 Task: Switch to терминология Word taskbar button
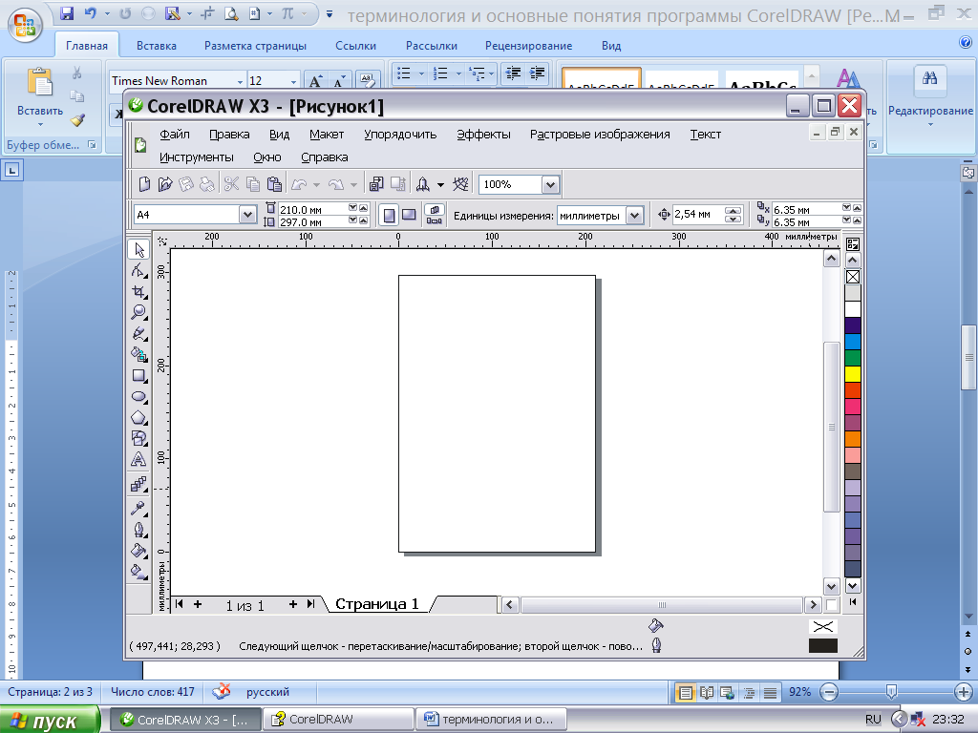pyautogui.click(x=491, y=720)
